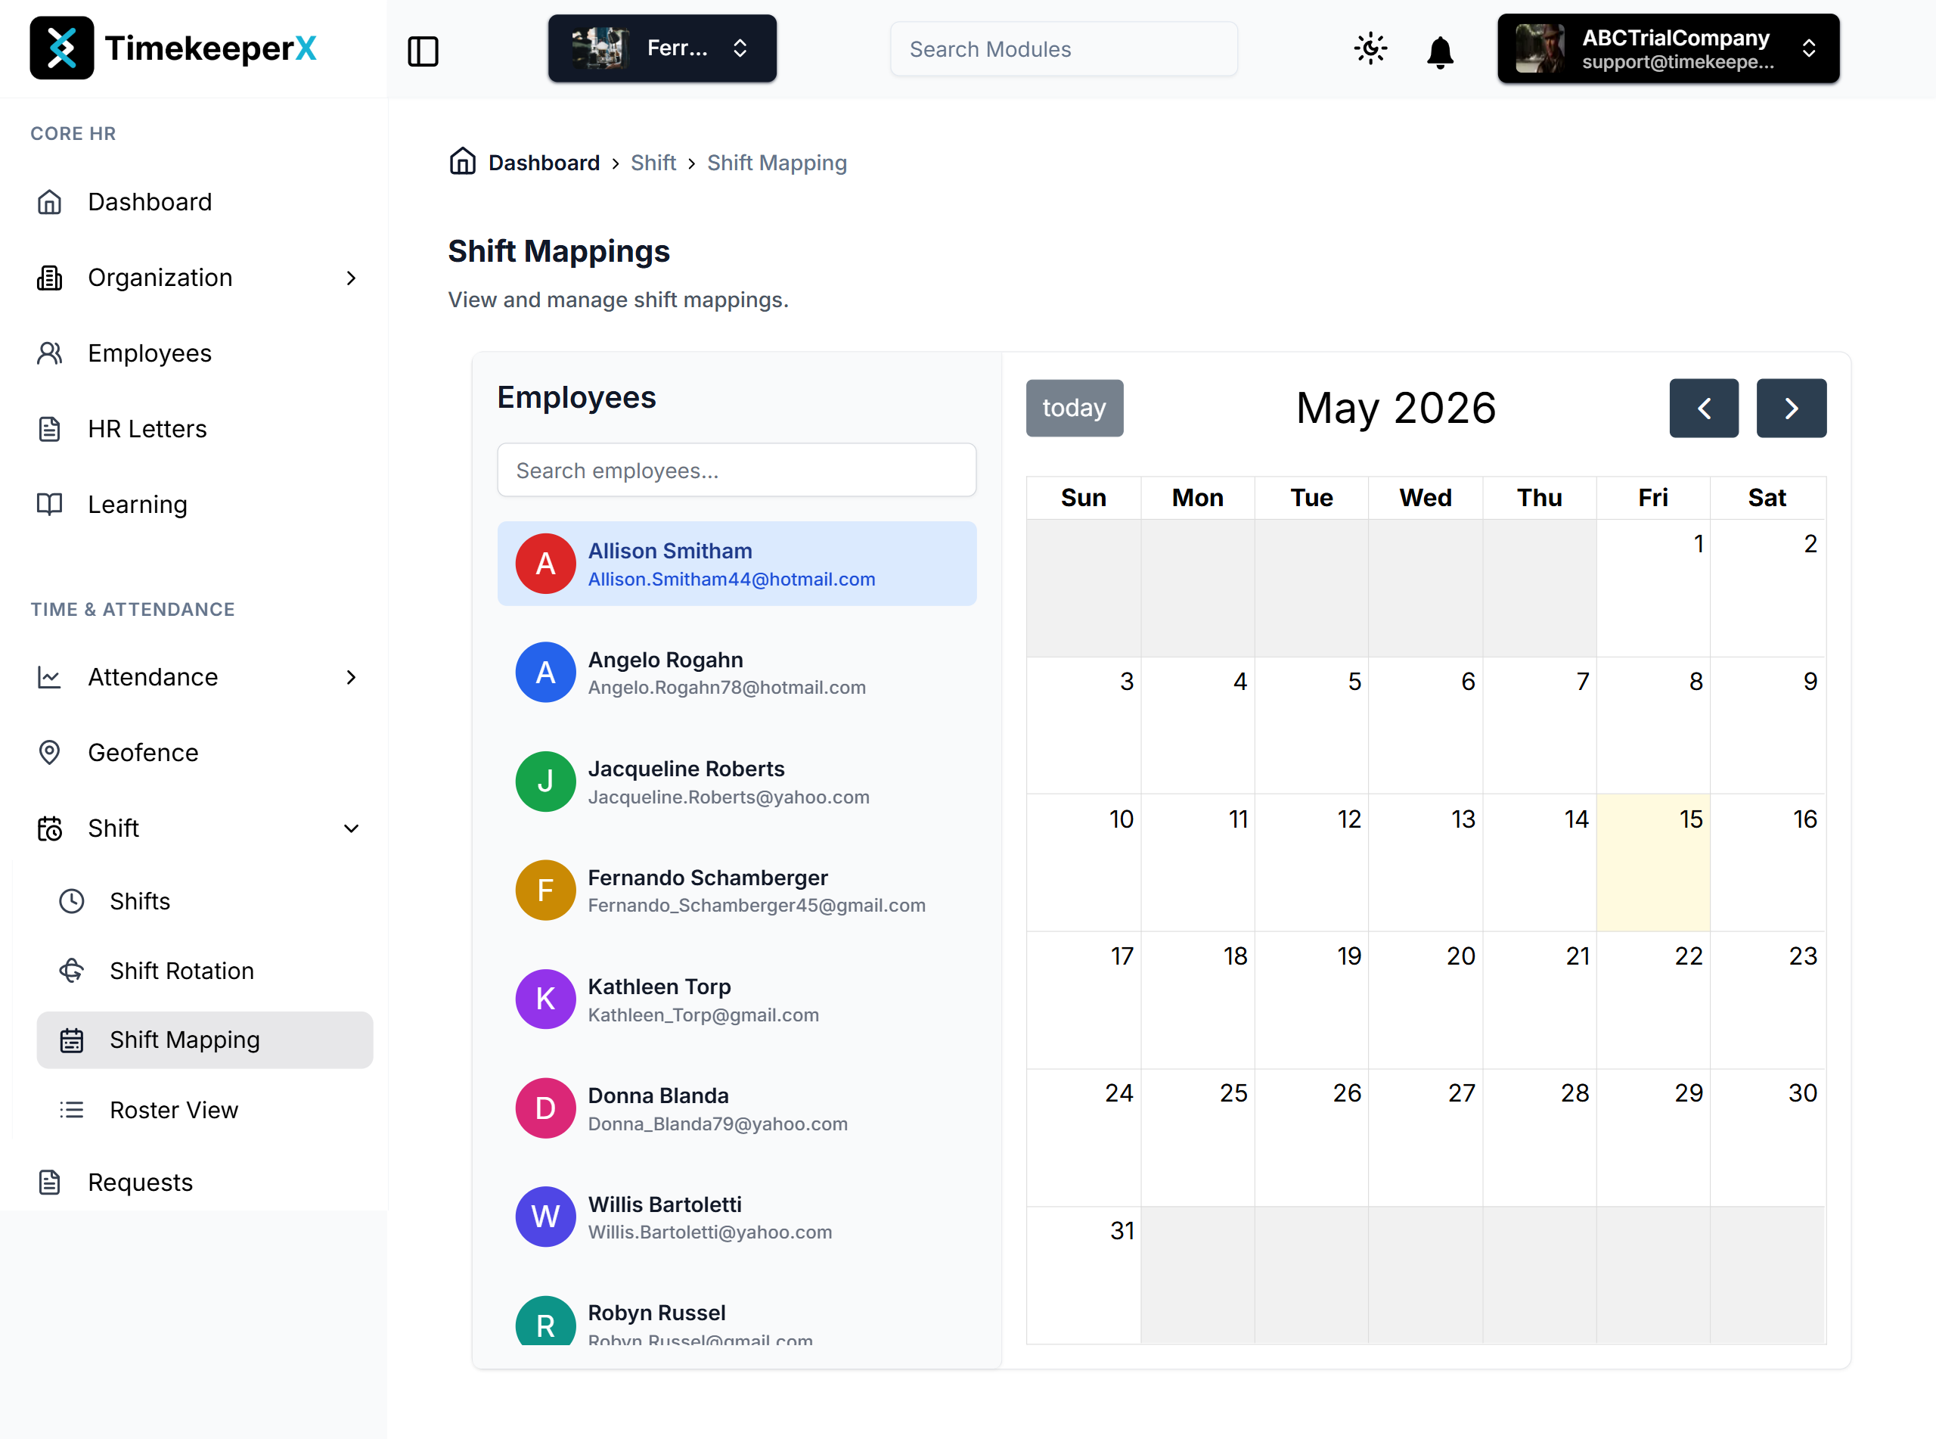Viewport: 1936px width, 1439px height.
Task: Select employee name Fernando Schamberger
Action: tap(708, 878)
